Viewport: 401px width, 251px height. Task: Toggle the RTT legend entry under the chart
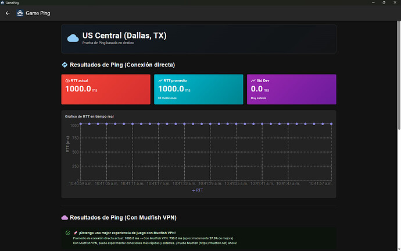tap(198, 190)
